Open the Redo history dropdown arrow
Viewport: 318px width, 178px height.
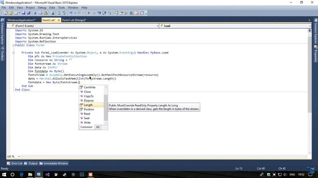click(x=83, y=13)
